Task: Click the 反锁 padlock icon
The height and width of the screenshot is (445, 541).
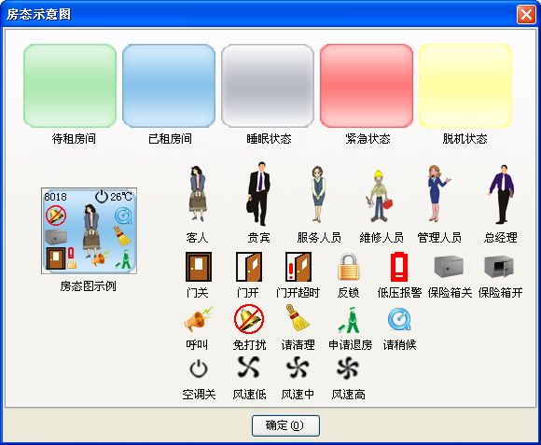Action: [x=349, y=267]
